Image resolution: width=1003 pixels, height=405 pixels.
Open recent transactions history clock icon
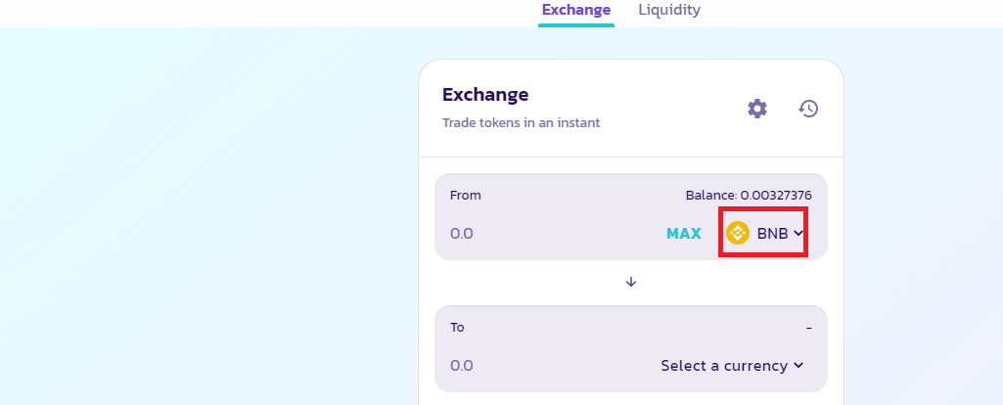pyautogui.click(x=808, y=109)
